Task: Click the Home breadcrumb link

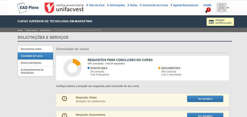Action: [20, 30]
